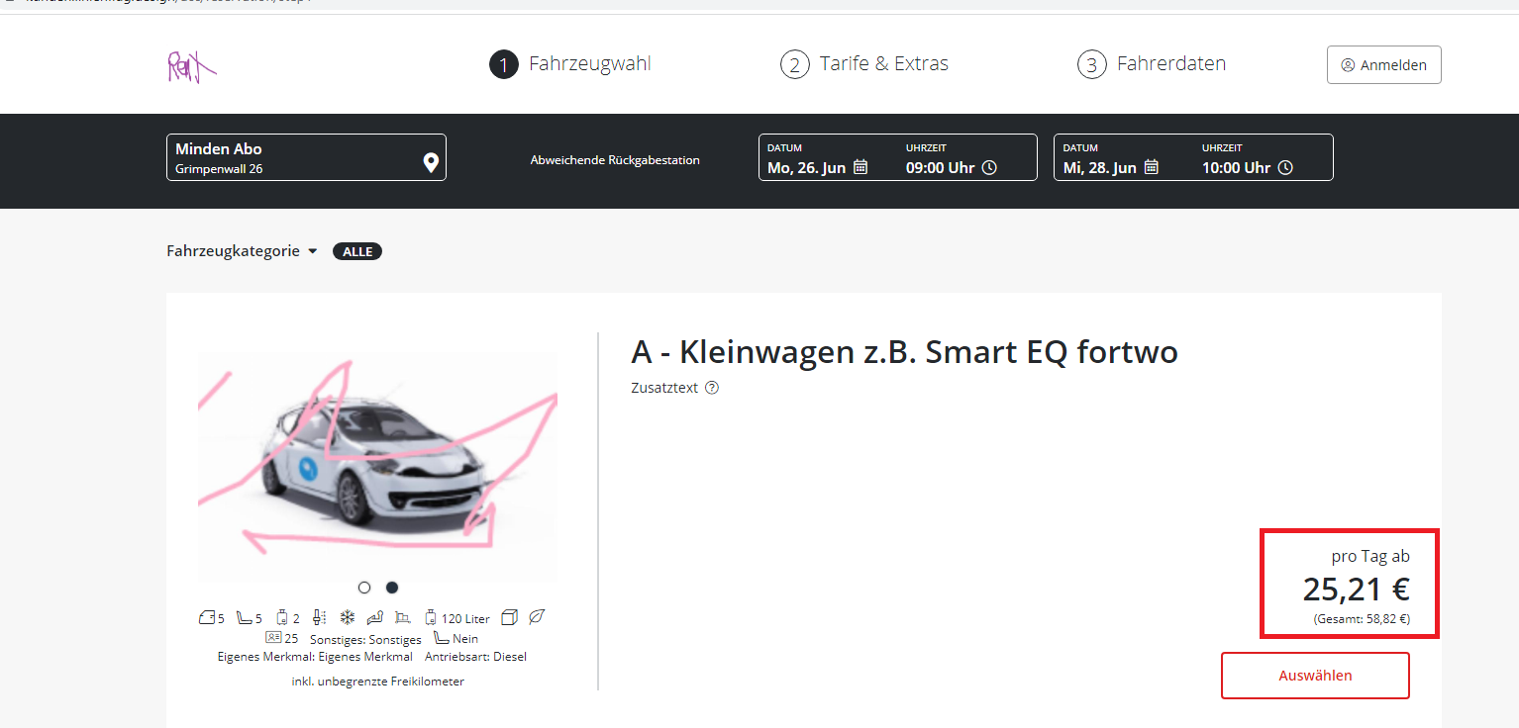Viewport: 1519px width, 728px height.
Task: Click the Zusatztext help question mark icon
Action: [711, 388]
